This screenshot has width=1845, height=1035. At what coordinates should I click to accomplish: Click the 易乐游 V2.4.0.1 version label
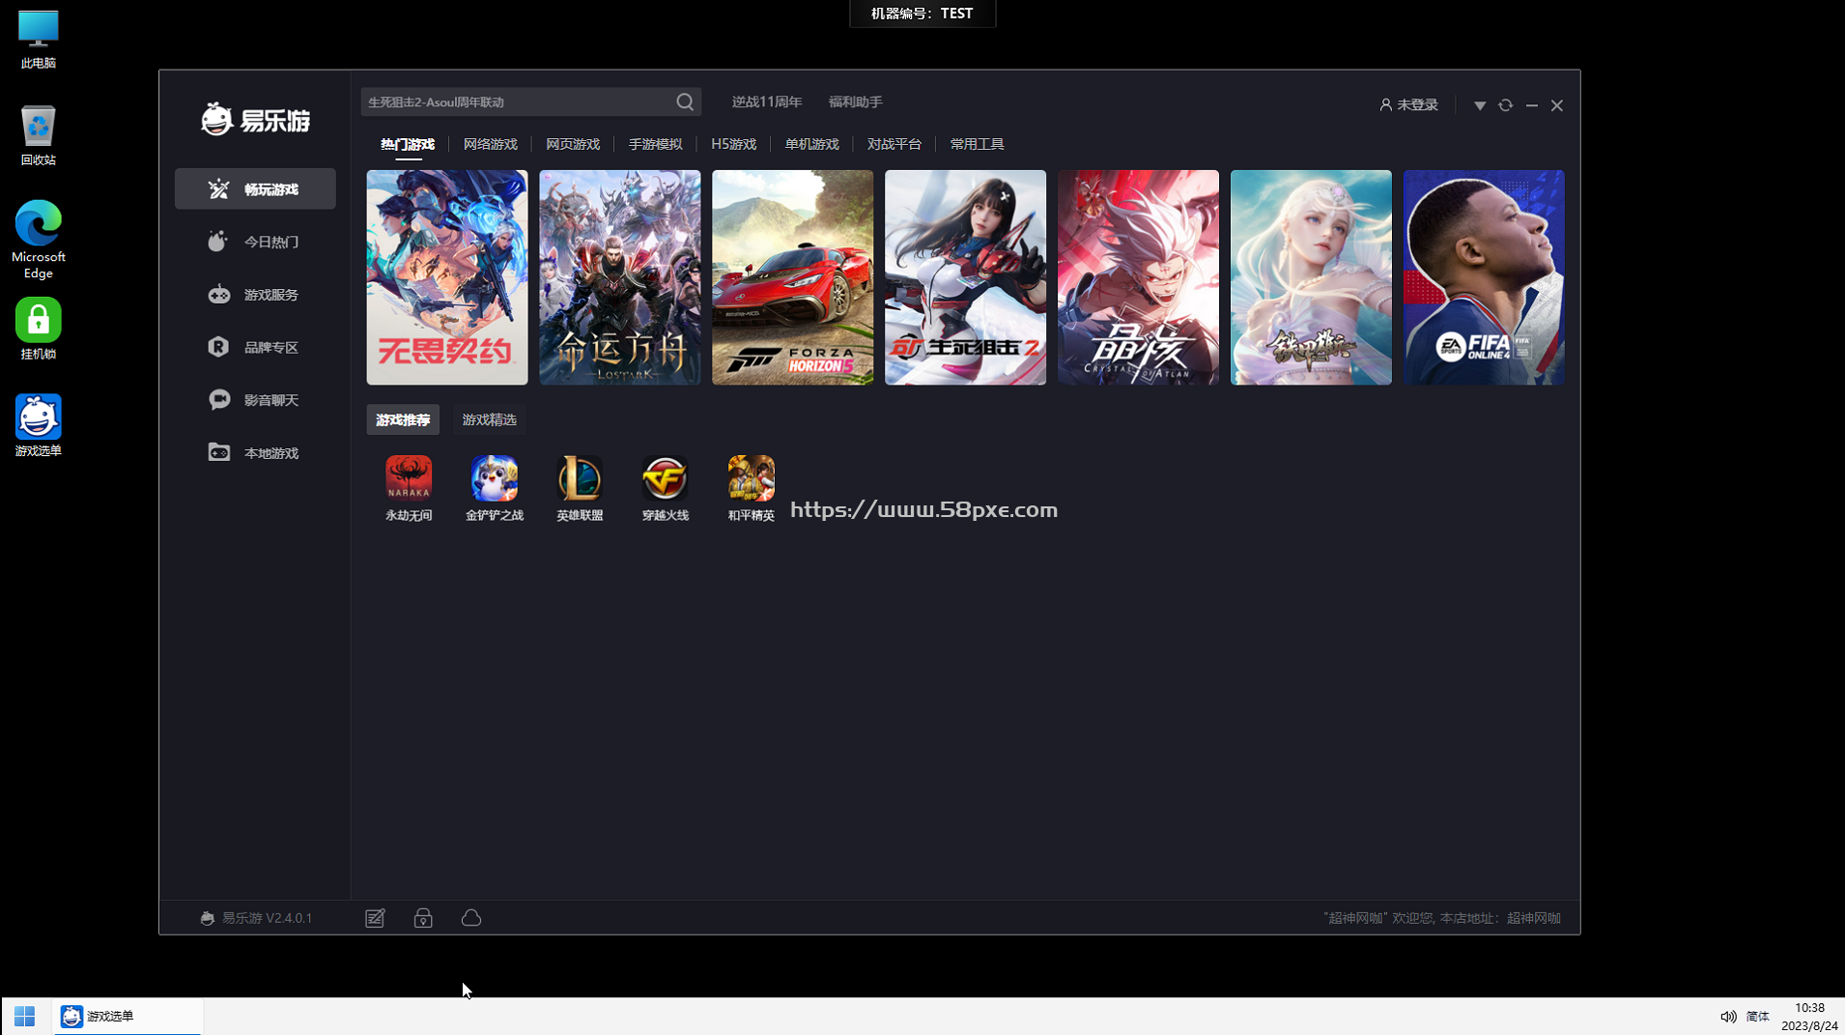tap(256, 918)
